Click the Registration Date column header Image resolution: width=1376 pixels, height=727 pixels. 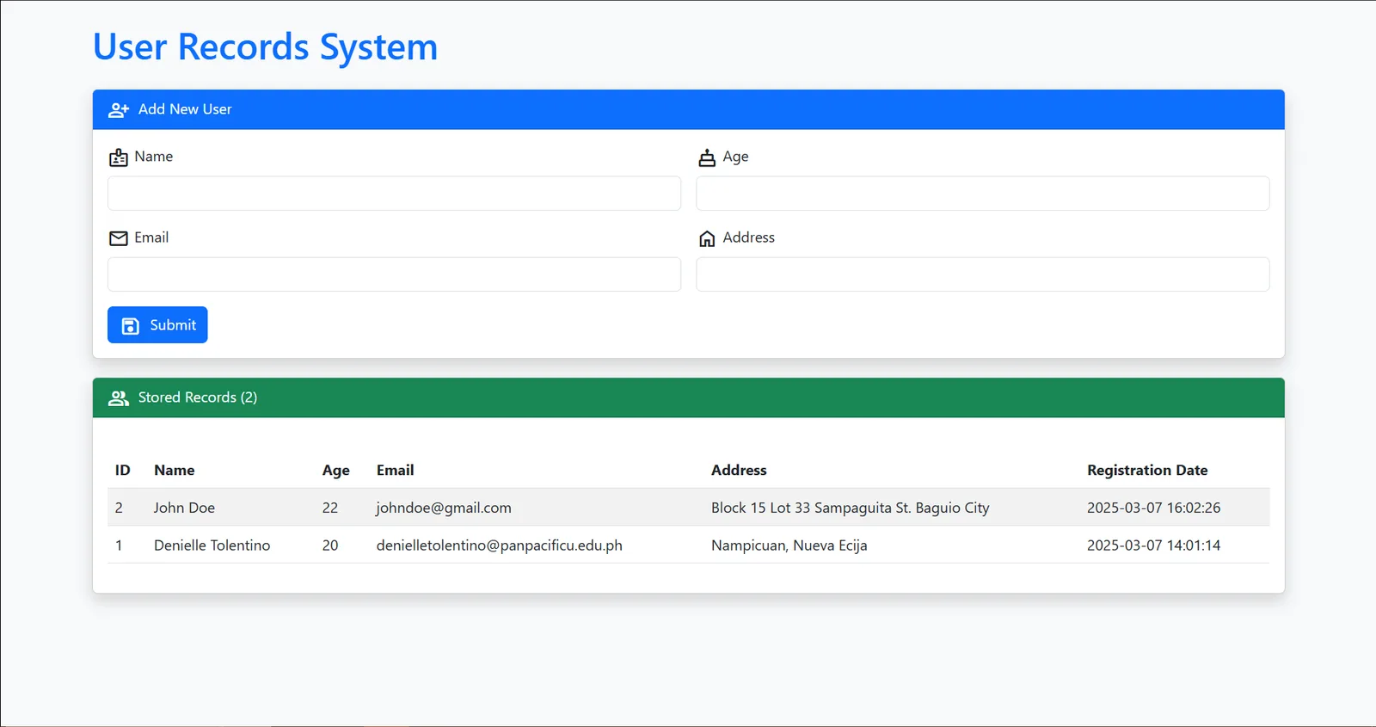click(x=1147, y=471)
